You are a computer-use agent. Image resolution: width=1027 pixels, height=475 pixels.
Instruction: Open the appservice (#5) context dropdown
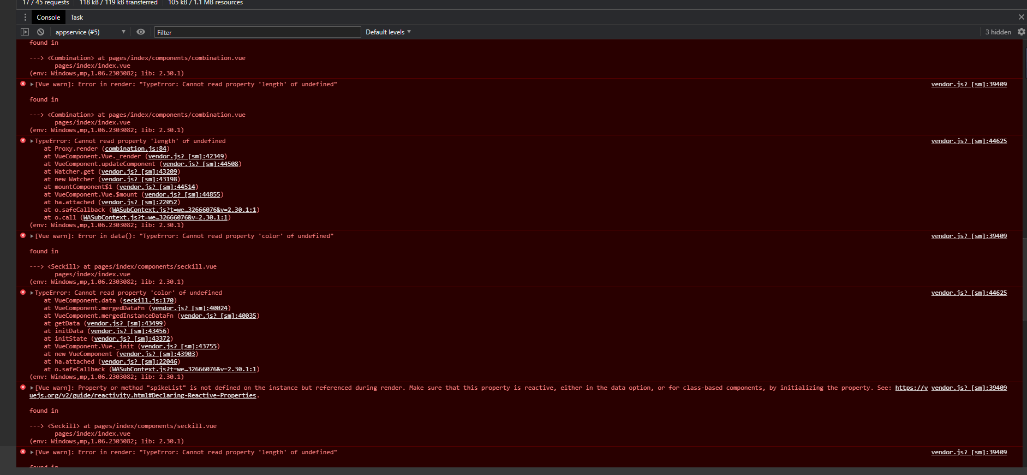(x=90, y=32)
